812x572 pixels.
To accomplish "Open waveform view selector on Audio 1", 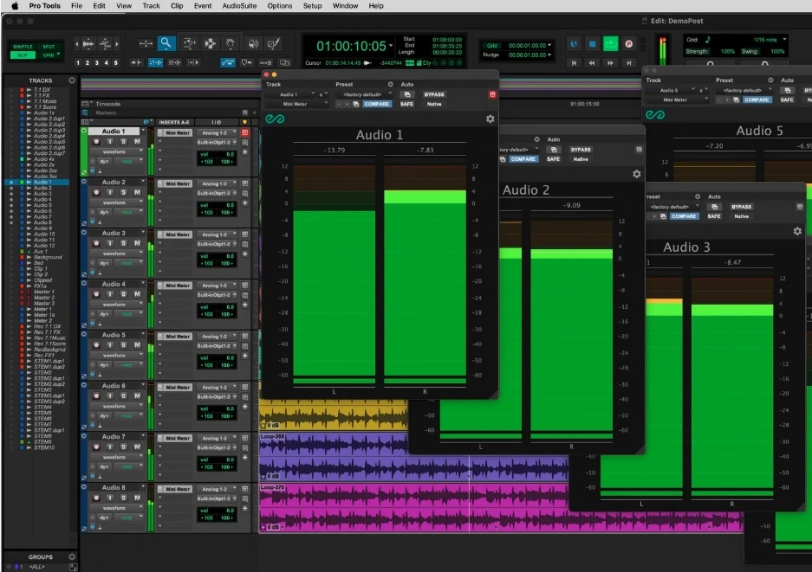I will click(x=114, y=151).
